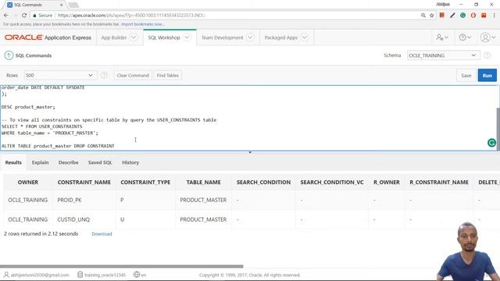Click R_CONSTRAINT_NAME column header

(439, 182)
